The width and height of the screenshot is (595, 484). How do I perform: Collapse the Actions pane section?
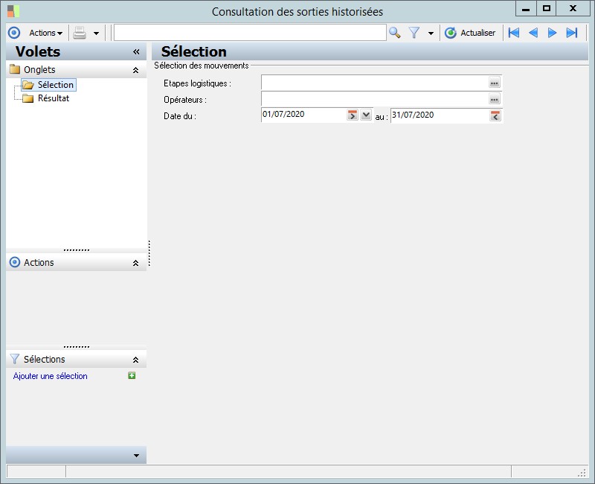(x=135, y=263)
